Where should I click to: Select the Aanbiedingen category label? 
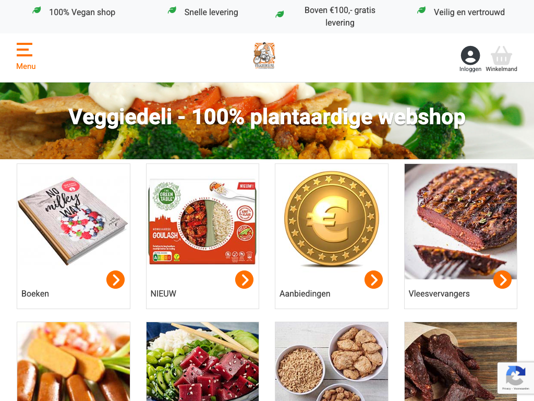click(x=305, y=293)
